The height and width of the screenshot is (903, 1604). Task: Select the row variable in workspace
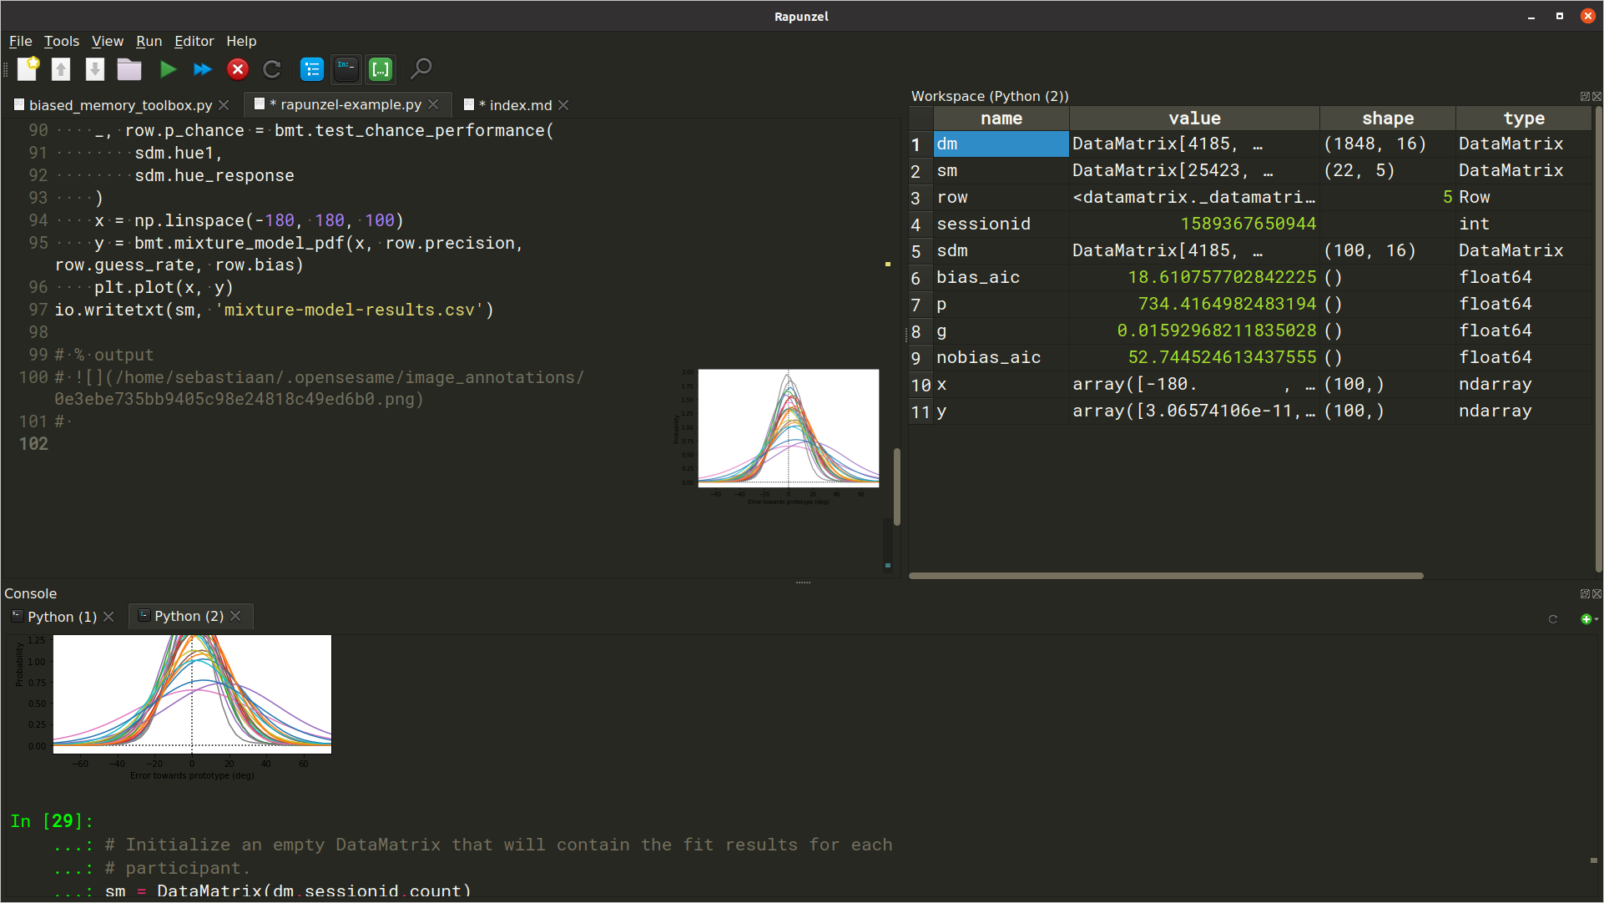coord(1001,198)
